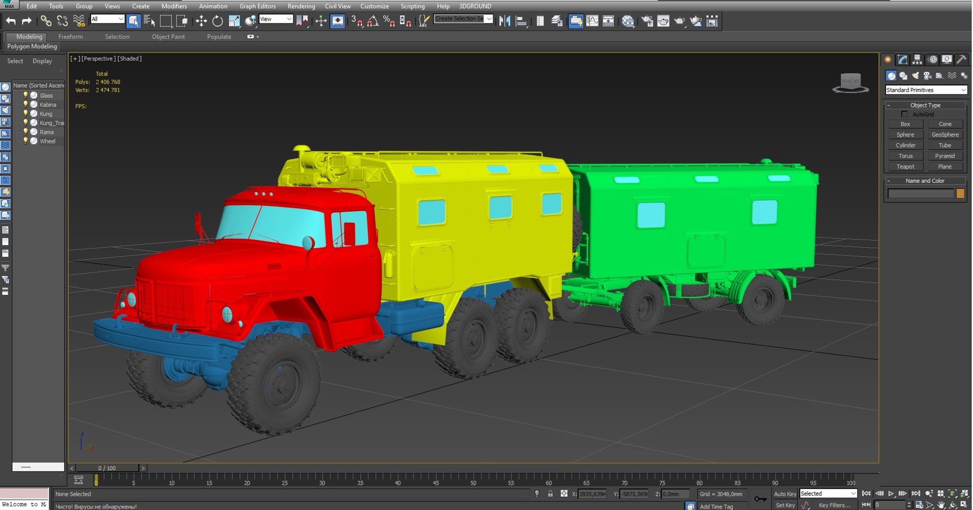Screen dimensions: 973x510
Task: Toggle the Selection Lock padlock
Action: pyautogui.click(x=550, y=493)
